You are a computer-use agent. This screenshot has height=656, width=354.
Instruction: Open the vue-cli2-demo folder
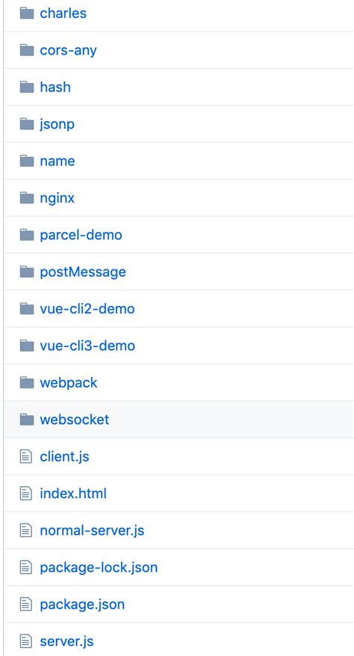(87, 309)
